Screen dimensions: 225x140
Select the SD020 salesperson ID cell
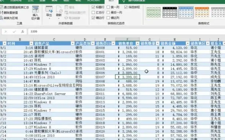[x=105, y=131]
